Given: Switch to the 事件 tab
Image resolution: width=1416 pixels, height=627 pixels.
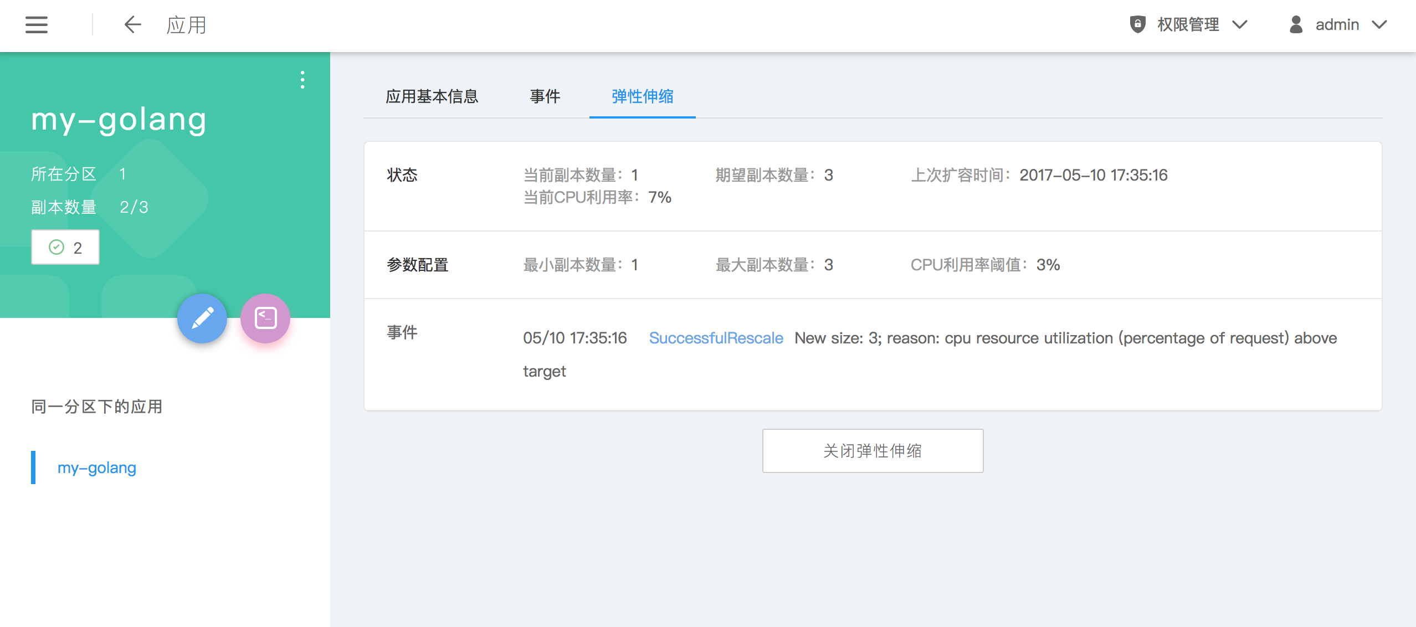Looking at the screenshot, I should point(545,96).
